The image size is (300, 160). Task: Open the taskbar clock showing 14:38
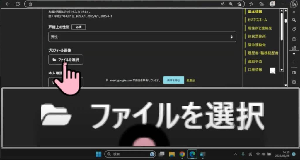pyautogui.click(x=282, y=154)
